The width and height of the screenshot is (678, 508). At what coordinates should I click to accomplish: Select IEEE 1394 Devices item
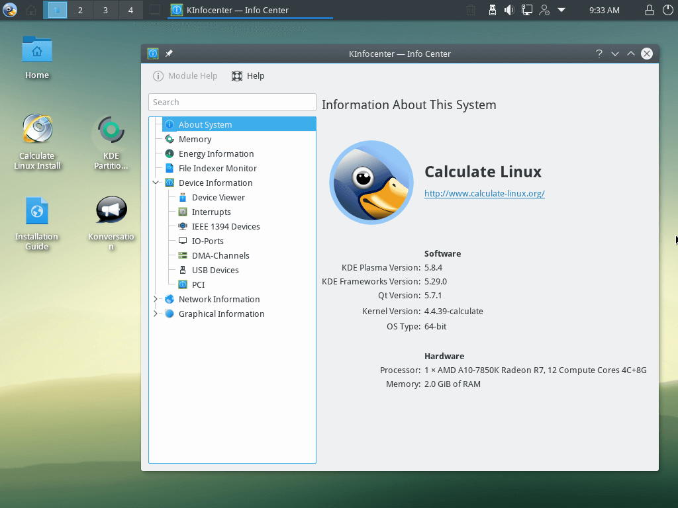[x=226, y=226]
